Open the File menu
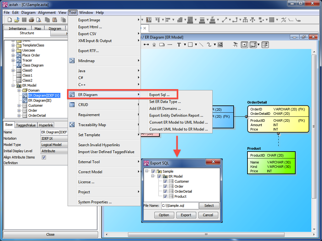Screen dimensions: 322x241 (x=7, y=13)
